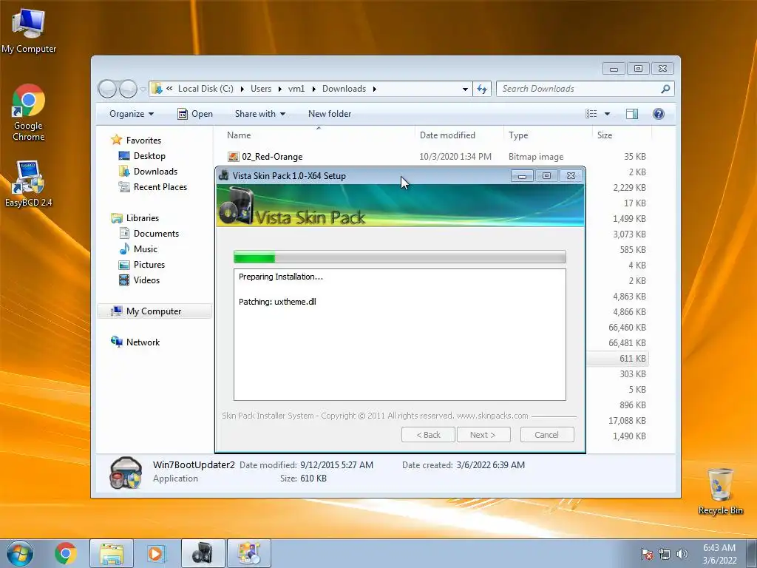Viewport: 757px width, 568px height.
Task: Go to Desktop in Favorites
Action: 149,156
